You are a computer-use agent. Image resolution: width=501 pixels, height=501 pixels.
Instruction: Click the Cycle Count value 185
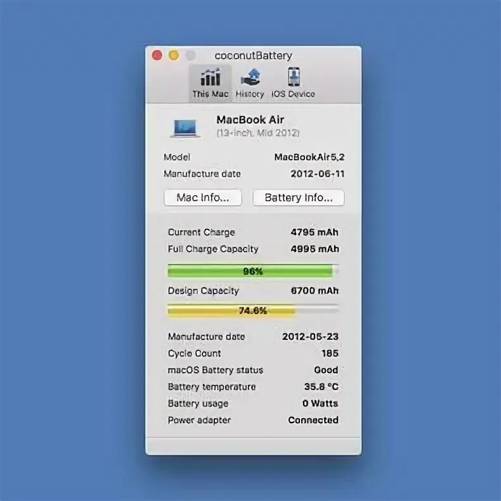coord(330,353)
